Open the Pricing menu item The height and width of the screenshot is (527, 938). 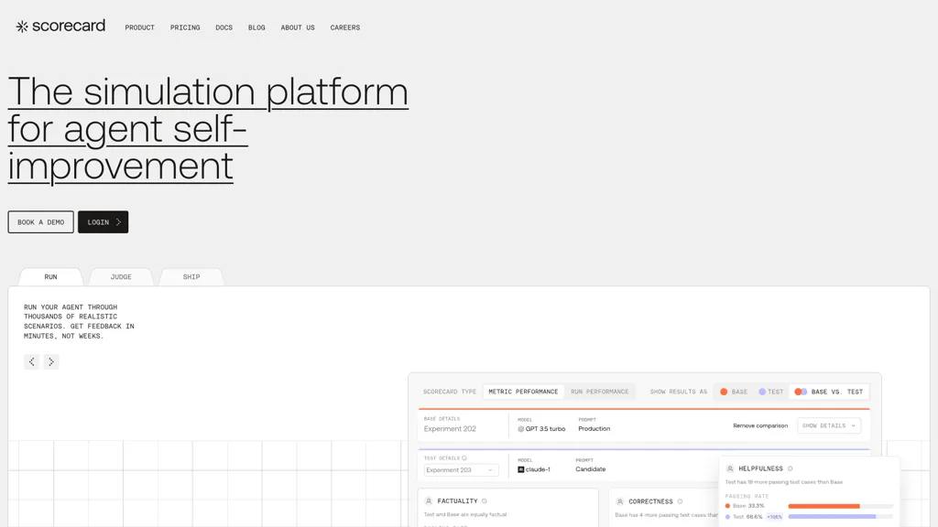pyautogui.click(x=185, y=27)
